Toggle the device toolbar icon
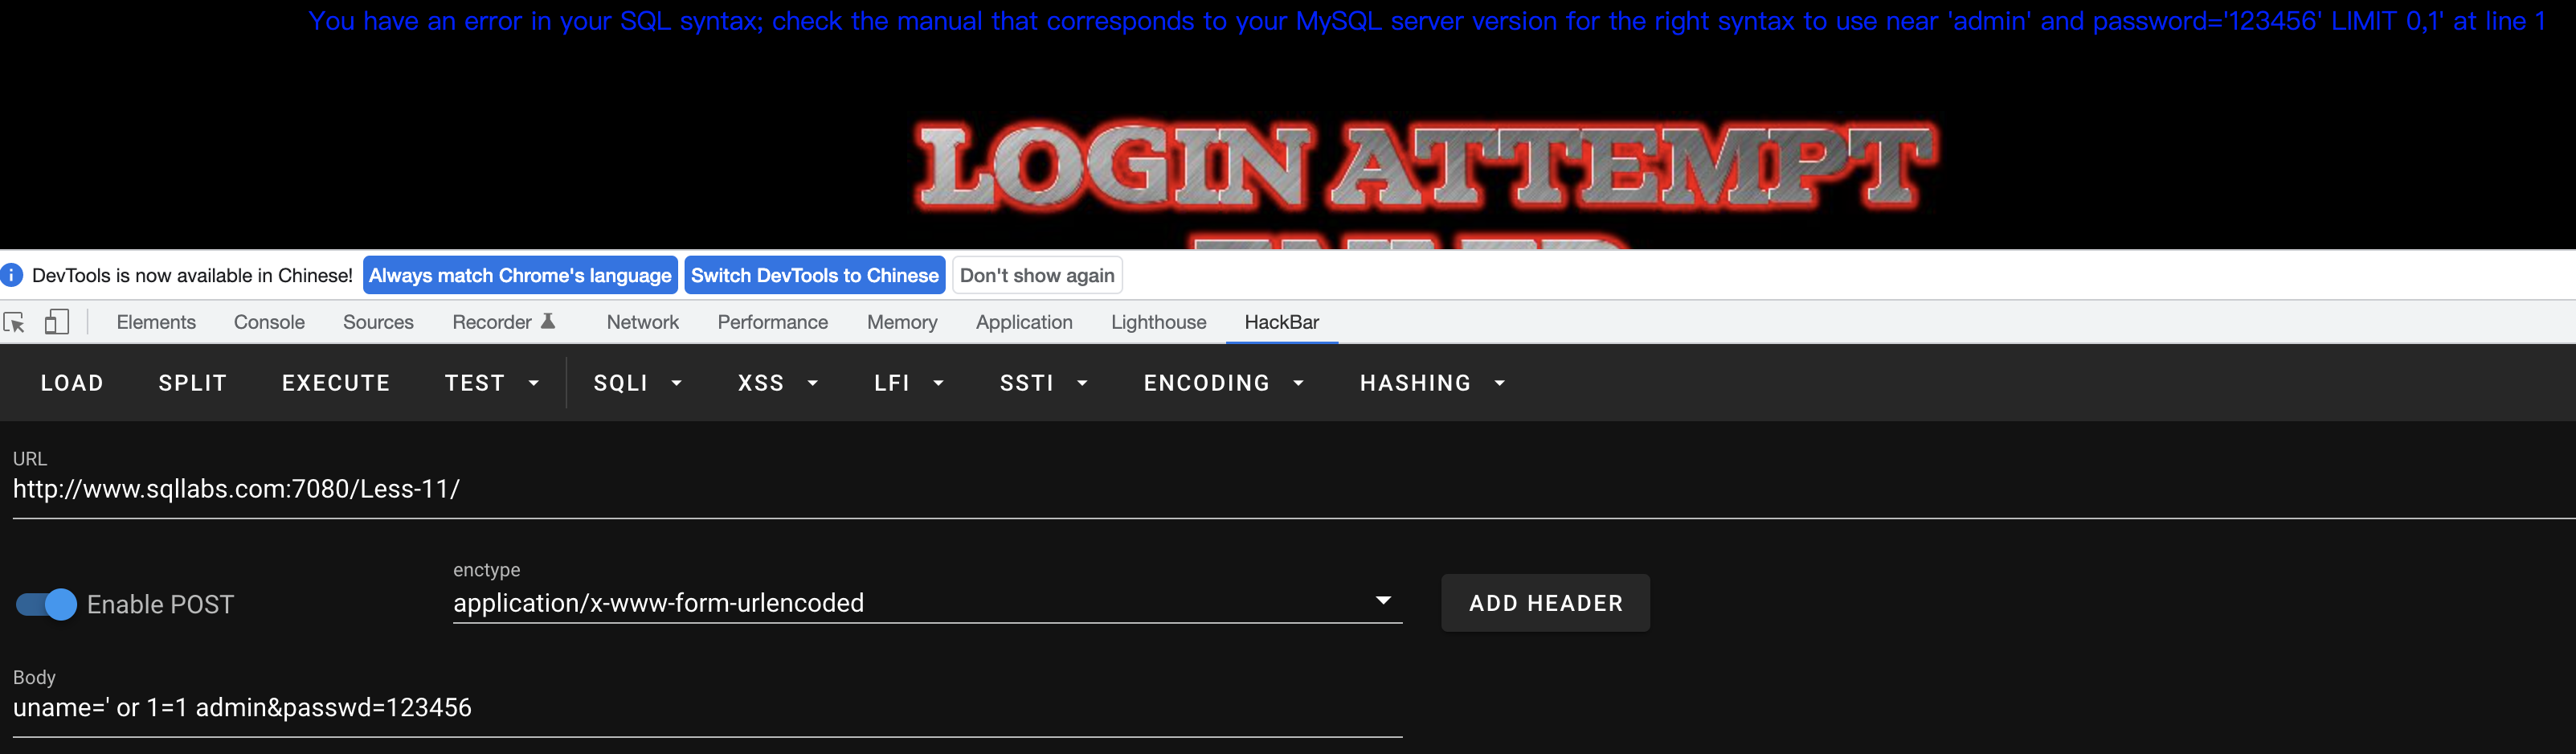Image resolution: width=2576 pixels, height=754 pixels. tap(57, 322)
